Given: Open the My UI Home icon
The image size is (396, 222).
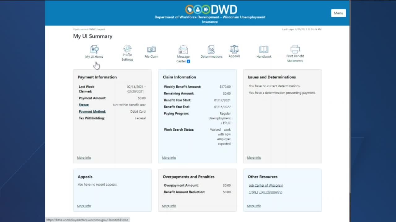Looking at the screenshot, I should tap(94, 49).
